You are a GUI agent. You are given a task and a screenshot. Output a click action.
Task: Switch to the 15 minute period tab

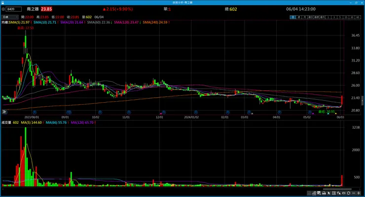pos(346,17)
